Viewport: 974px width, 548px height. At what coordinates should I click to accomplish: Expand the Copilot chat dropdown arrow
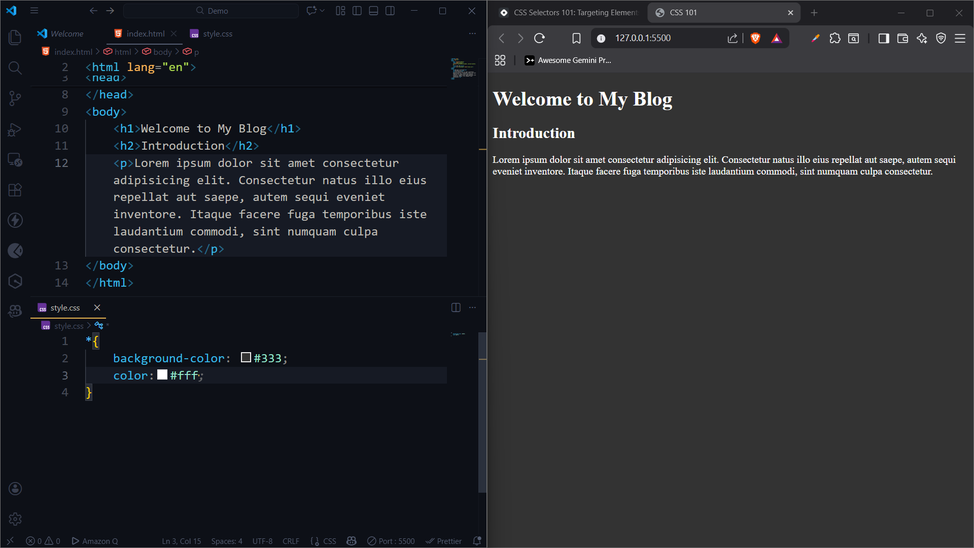(322, 11)
